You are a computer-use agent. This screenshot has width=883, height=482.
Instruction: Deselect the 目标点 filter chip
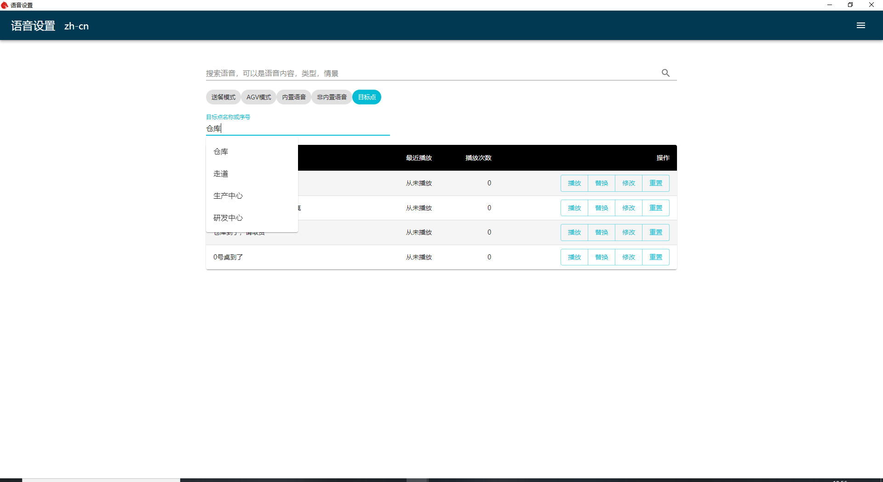coord(367,97)
